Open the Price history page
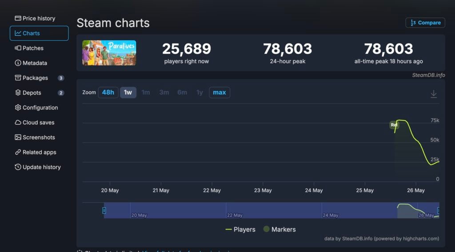This screenshot has height=252, width=455. [35, 18]
